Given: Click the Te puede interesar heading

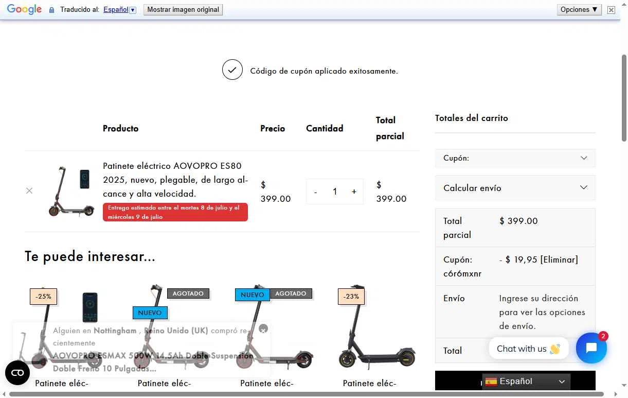Looking at the screenshot, I should tap(90, 256).
